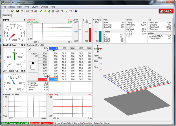Click the MoTeC logo badge

(166, 11)
